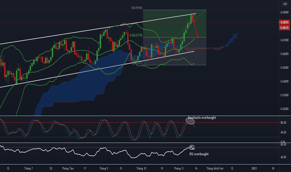291x172 pixels.
Task: Select the 'Stochastic overbought' annotation text
Action: (202, 118)
